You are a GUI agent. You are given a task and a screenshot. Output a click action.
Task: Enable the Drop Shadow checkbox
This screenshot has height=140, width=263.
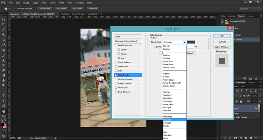pos(117,92)
